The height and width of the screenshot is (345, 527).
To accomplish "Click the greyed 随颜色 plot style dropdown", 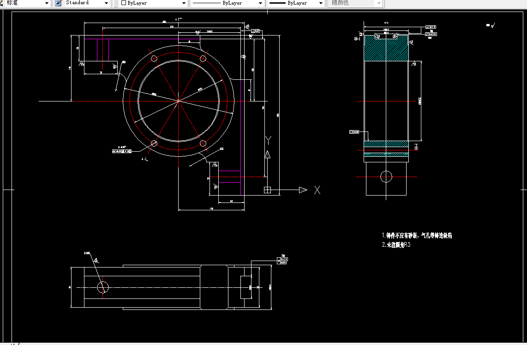I will click(356, 3).
